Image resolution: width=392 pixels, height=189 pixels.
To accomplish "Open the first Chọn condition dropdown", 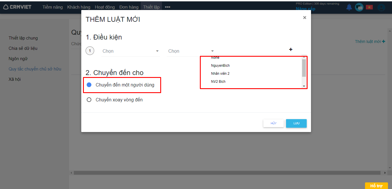I will (x=131, y=51).
